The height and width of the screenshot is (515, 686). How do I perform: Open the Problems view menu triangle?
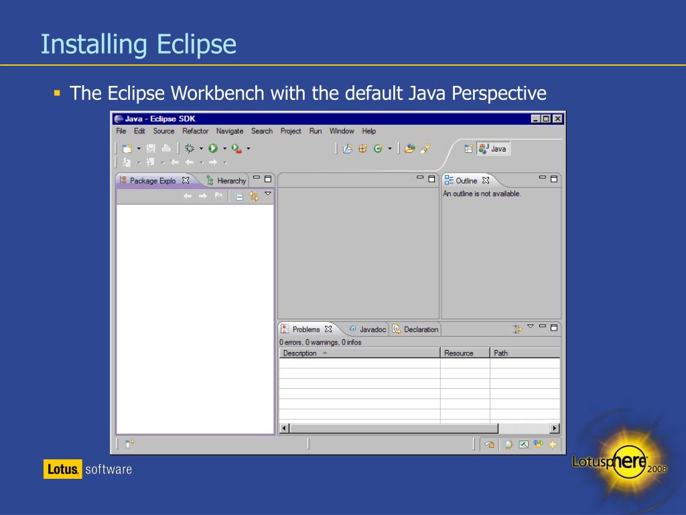(531, 327)
